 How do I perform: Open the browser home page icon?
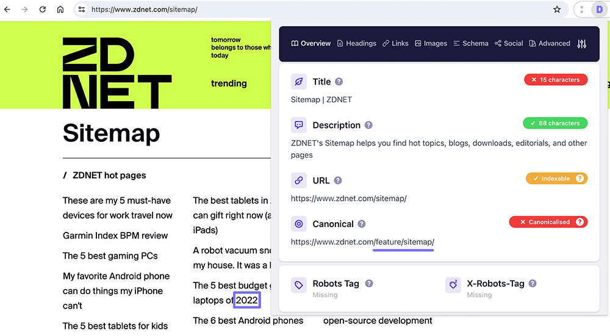tap(60, 9)
